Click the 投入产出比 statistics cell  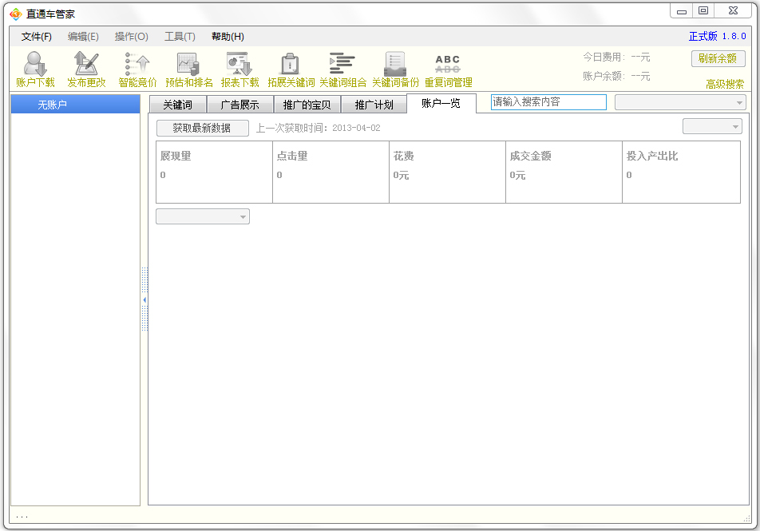click(x=681, y=172)
